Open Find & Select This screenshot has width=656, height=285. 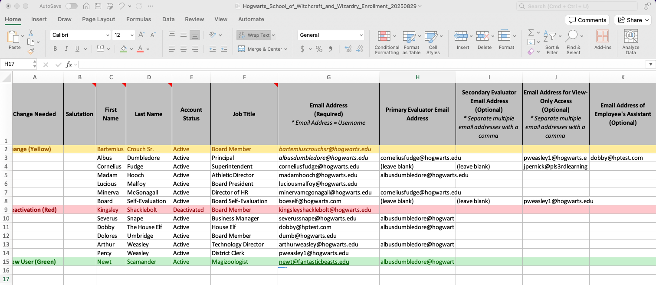pos(573,42)
